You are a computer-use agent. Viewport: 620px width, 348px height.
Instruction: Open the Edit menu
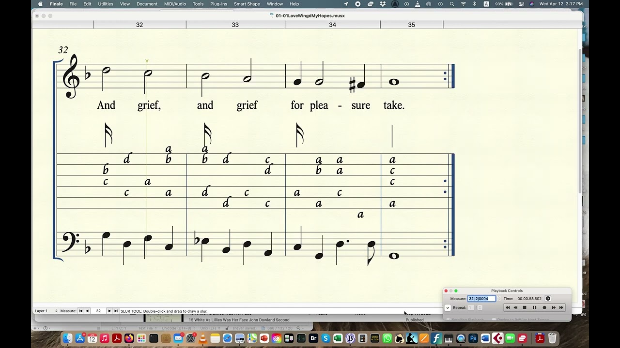point(87,4)
